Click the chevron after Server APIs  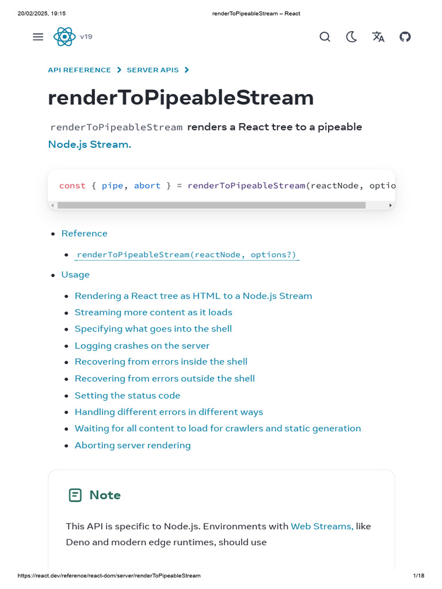[186, 70]
